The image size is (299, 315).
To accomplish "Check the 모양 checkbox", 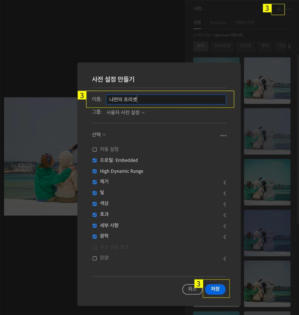I will pyautogui.click(x=94, y=258).
